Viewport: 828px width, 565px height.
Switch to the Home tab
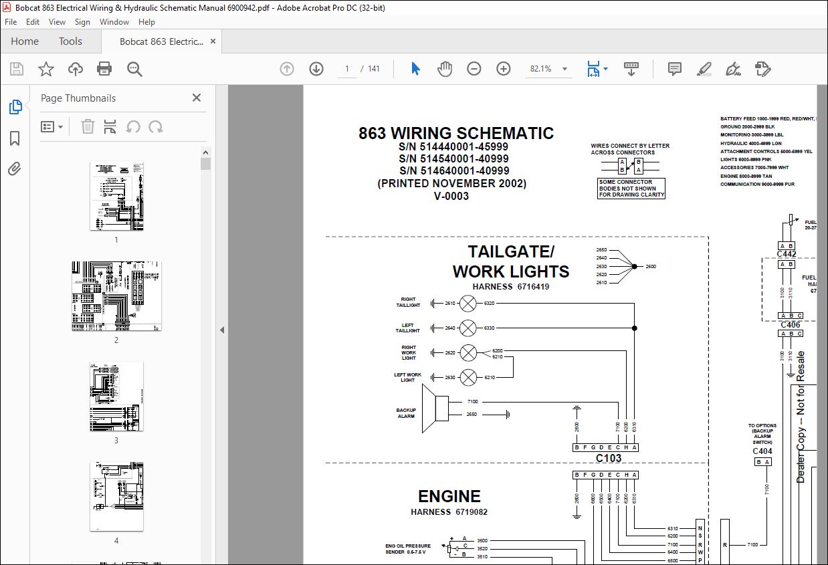click(25, 41)
